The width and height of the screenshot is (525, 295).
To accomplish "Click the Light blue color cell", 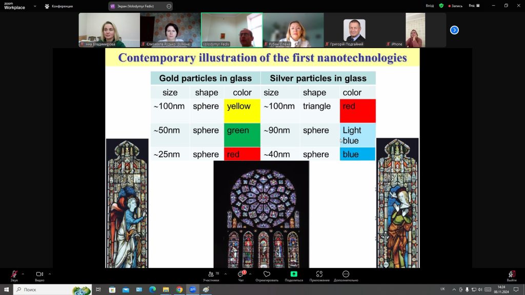I will [357, 135].
